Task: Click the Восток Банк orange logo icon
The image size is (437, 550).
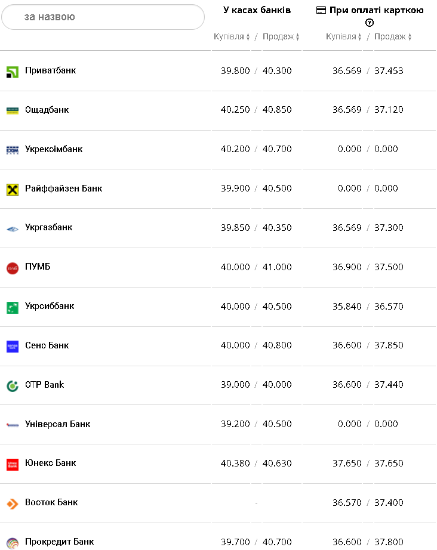Action: click(13, 503)
